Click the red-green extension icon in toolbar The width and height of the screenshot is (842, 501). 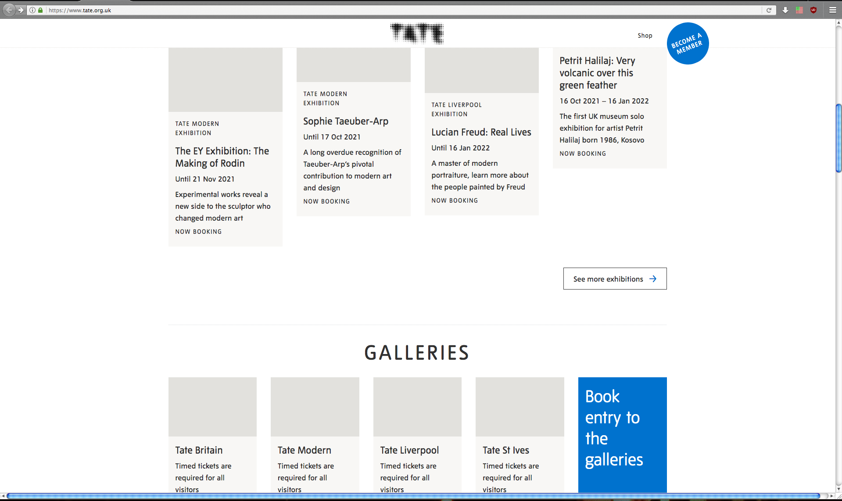tap(799, 10)
